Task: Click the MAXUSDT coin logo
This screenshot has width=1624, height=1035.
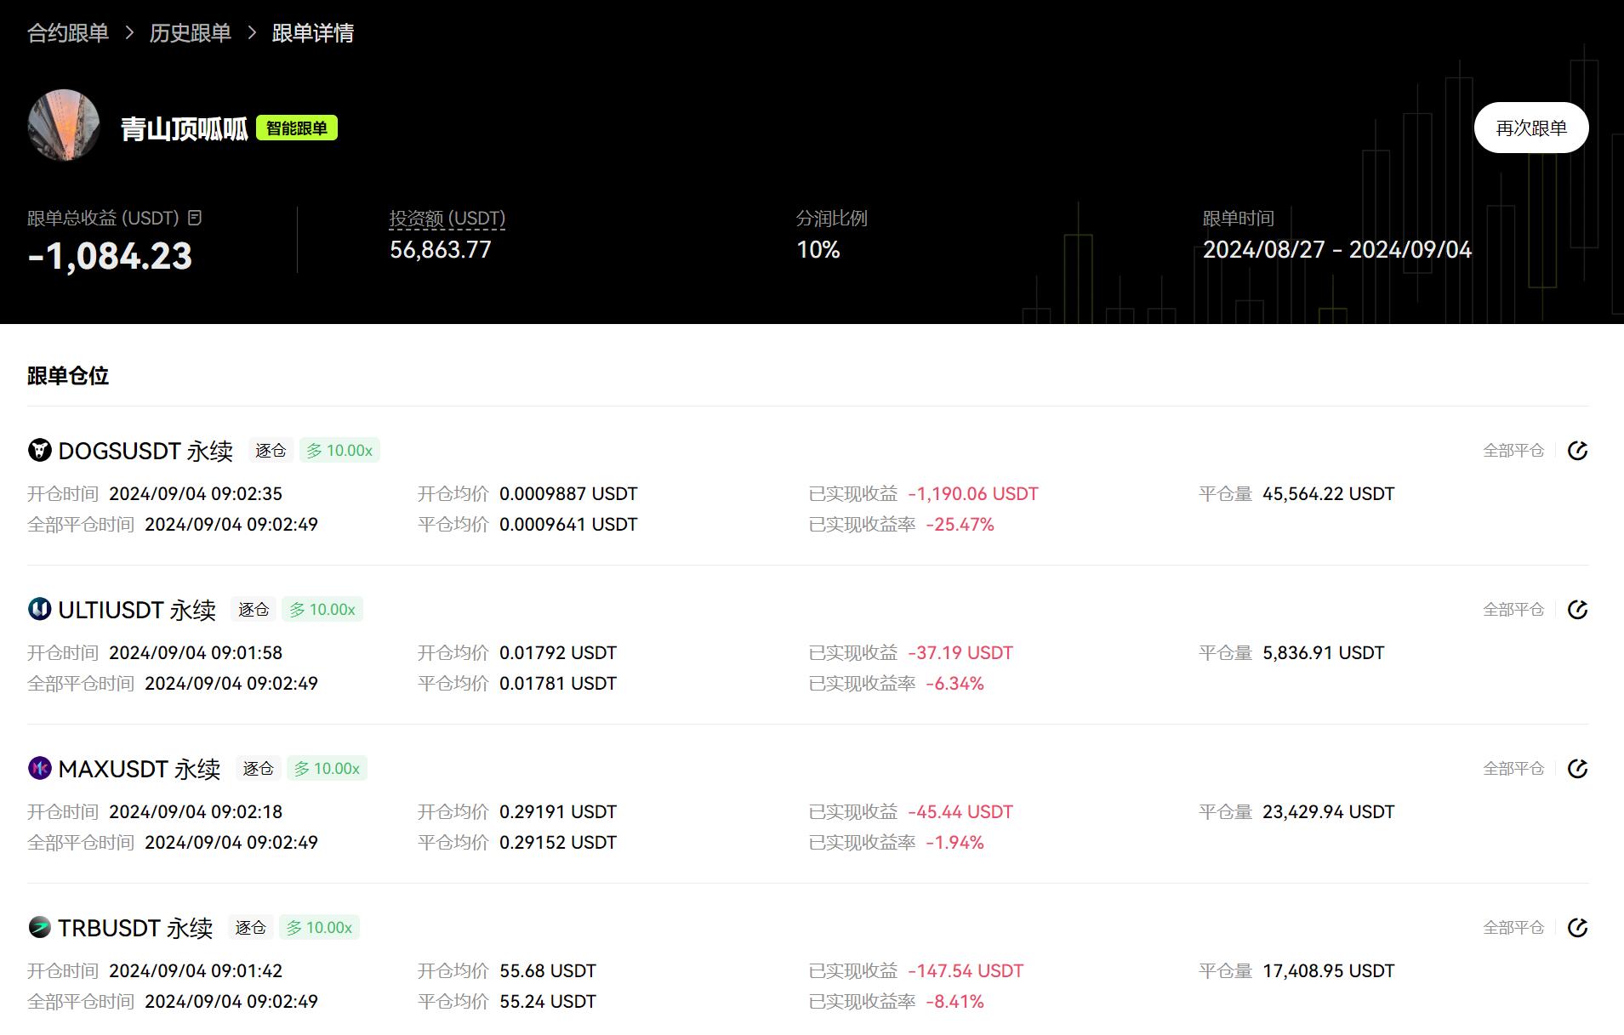Action: 40,768
